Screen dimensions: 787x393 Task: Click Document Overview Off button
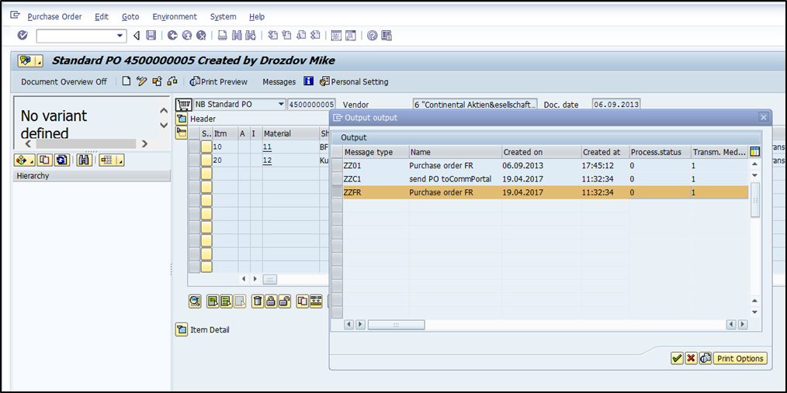[x=64, y=81]
